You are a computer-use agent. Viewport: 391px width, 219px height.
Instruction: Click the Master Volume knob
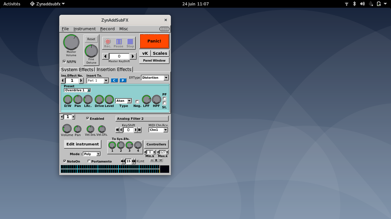point(71,42)
